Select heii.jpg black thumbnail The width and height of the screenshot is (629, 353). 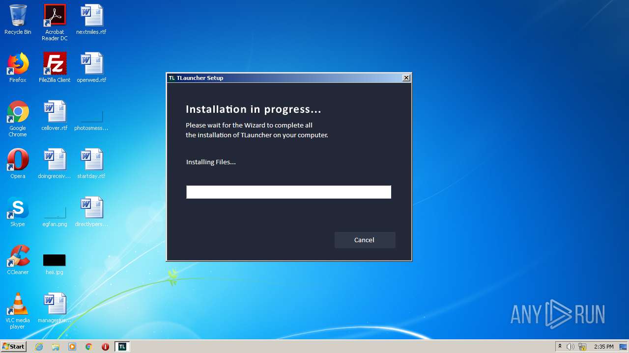55,260
